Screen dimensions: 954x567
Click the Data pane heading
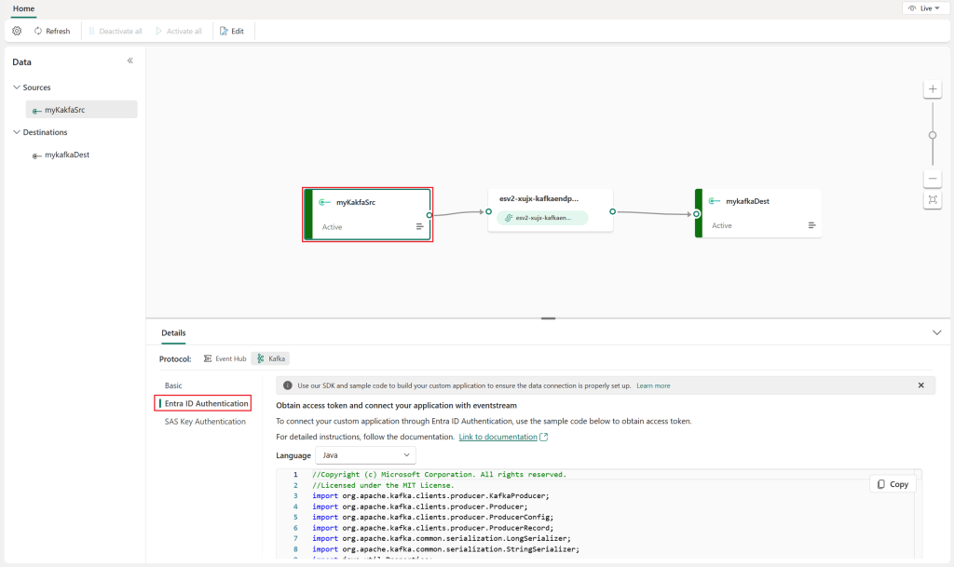[x=22, y=62]
